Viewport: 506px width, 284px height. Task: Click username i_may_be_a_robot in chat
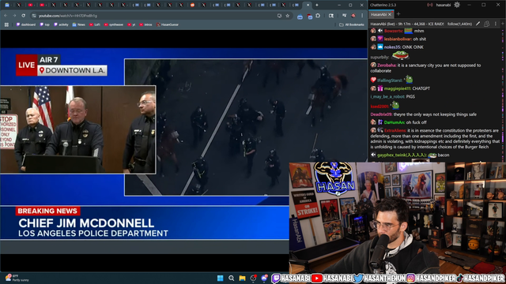(387, 96)
